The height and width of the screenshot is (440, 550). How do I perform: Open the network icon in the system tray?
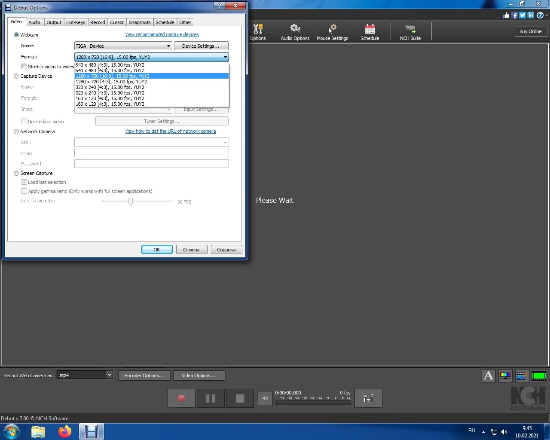point(494,432)
